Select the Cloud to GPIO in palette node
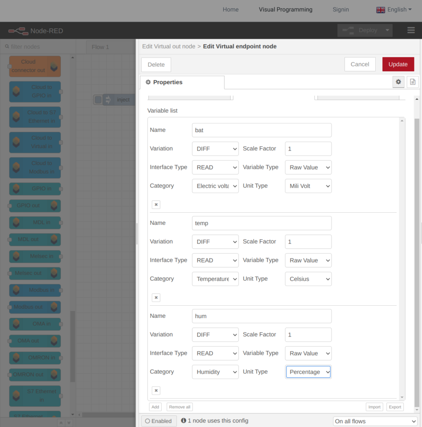 [x=35, y=91]
